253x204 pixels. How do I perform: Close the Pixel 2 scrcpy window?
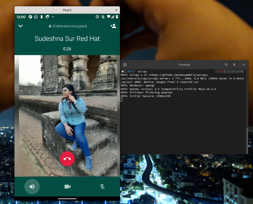click(116, 10)
